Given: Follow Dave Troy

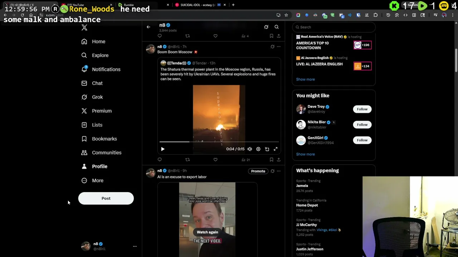Looking at the screenshot, I should point(362,109).
